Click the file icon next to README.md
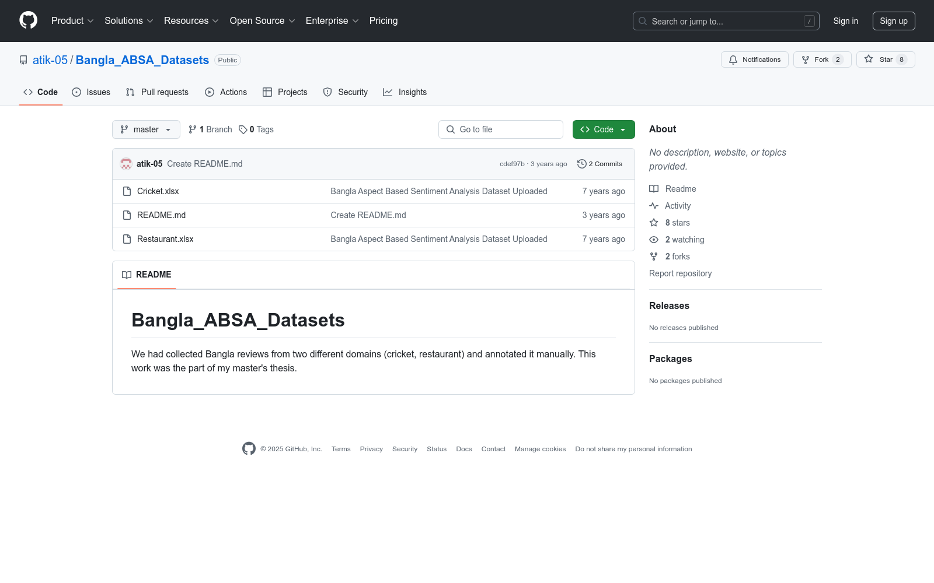Image resolution: width=934 pixels, height=583 pixels. [127, 215]
